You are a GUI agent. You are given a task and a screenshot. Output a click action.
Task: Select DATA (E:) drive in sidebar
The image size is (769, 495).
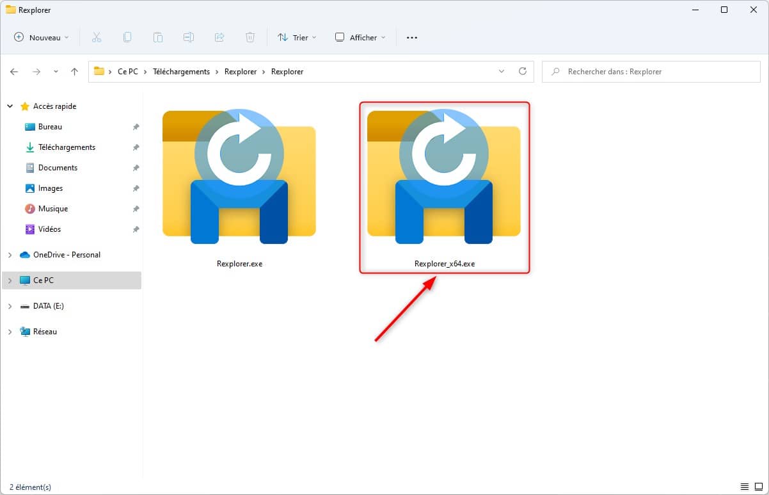click(48, 306)
